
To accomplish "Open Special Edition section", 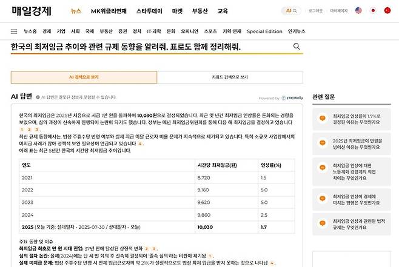I will 264,31.
